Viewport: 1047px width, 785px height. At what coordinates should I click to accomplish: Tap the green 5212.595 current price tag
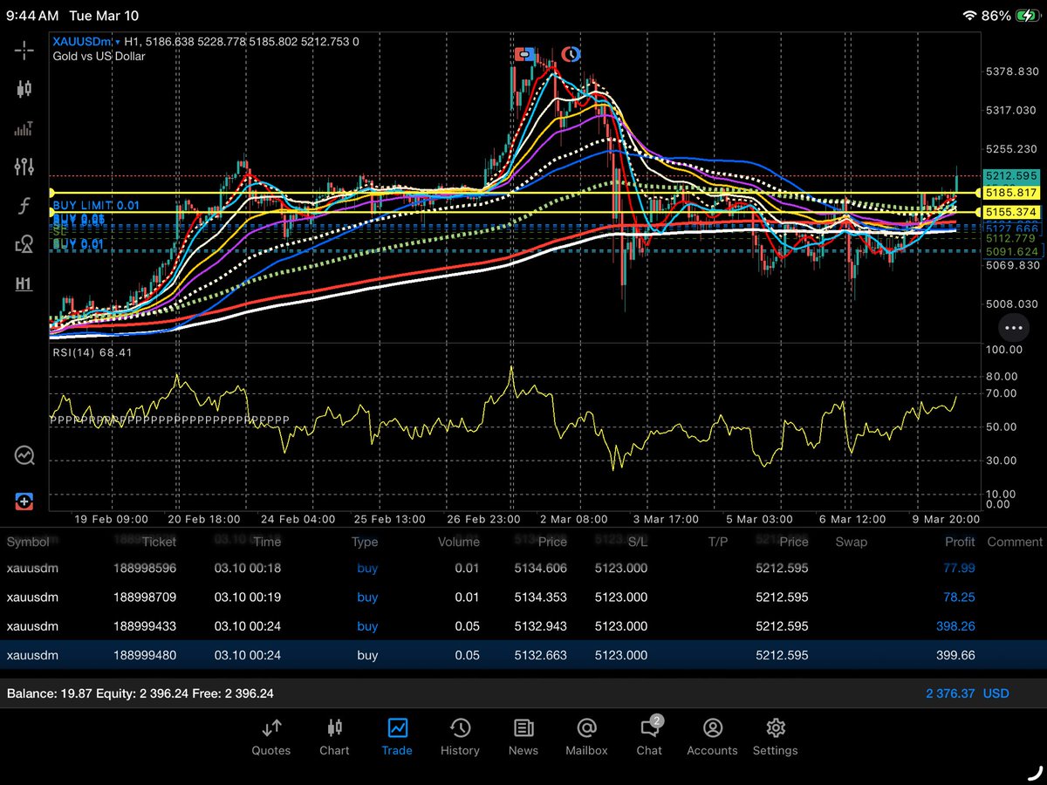pos(1012,175)
